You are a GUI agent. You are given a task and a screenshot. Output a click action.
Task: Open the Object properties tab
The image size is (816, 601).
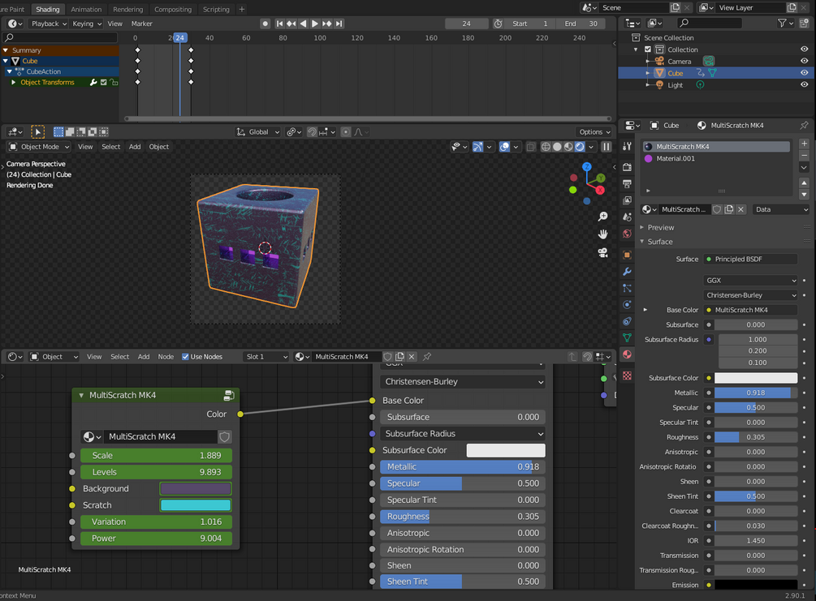pyautogui.click(x=627, y=255)
